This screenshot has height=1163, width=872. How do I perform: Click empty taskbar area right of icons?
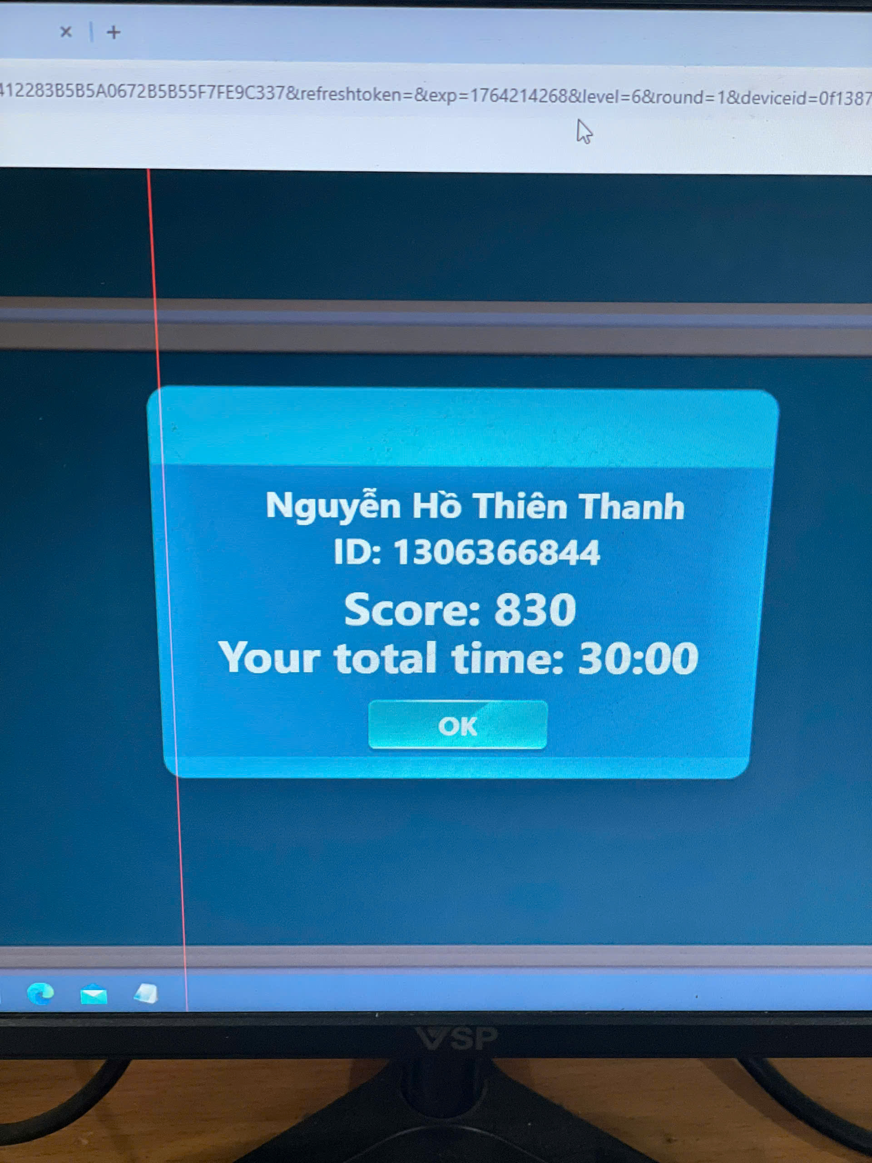point(473,991)
